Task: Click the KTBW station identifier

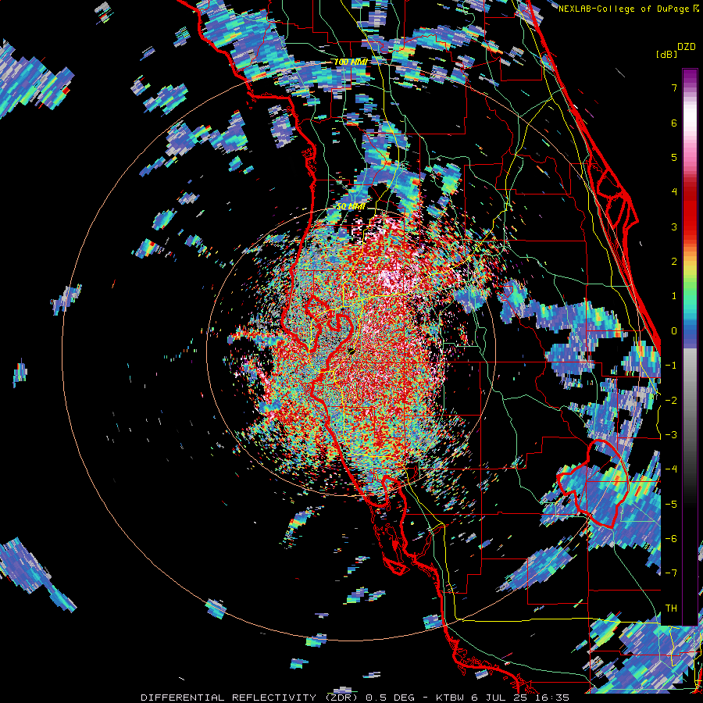Action: [448, 698]
